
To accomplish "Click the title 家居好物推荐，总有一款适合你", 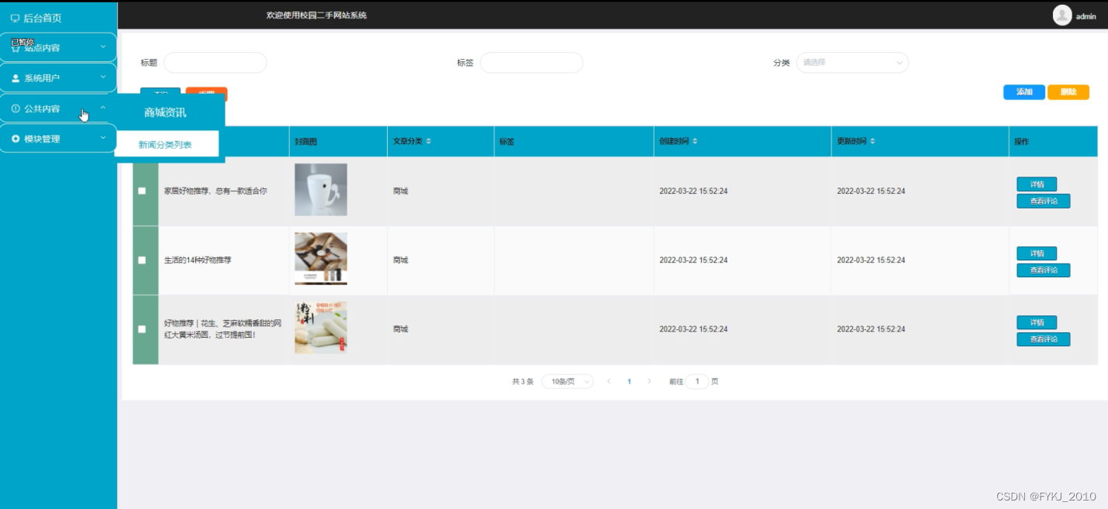I will coord(216,191).
